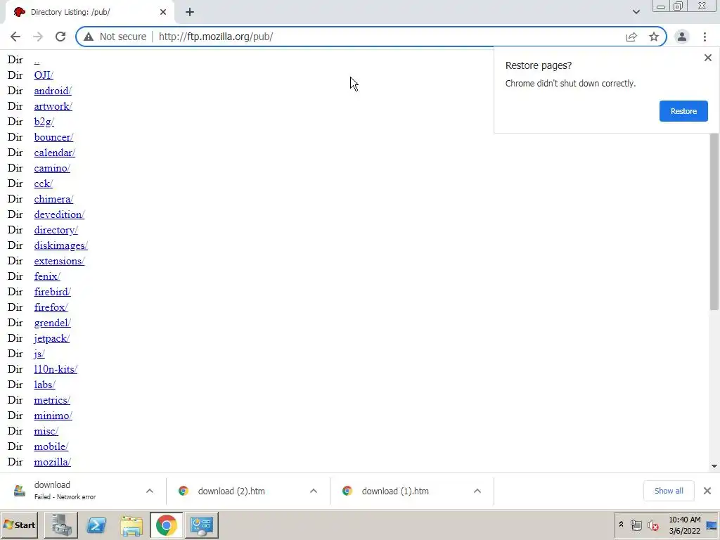Screen dimensions: 720x540
Task: Bookmark this page with the star icon
Action: tap(654, 37)
